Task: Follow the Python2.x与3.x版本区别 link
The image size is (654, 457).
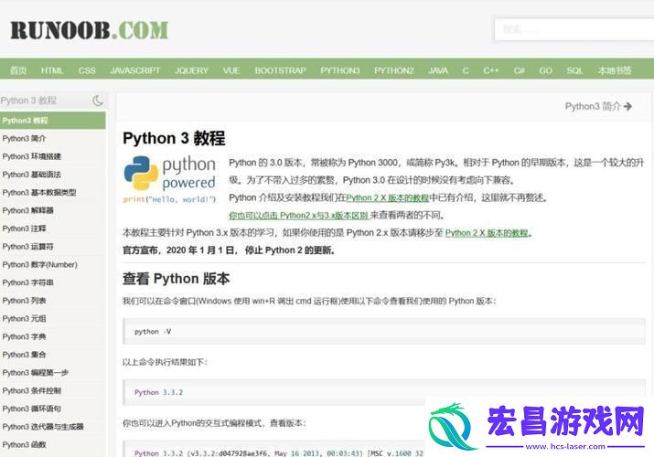Action: tap(298, 216)
